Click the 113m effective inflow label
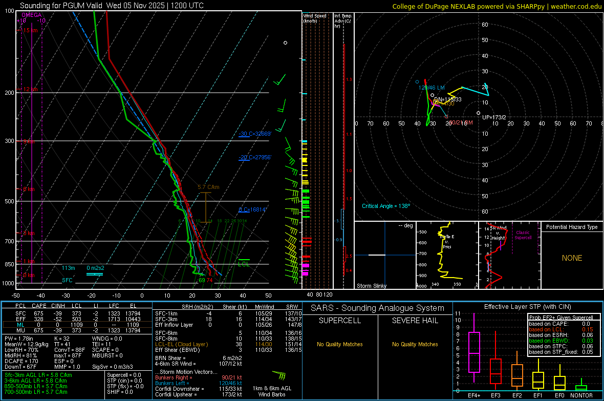 click(x=69, y=268)
